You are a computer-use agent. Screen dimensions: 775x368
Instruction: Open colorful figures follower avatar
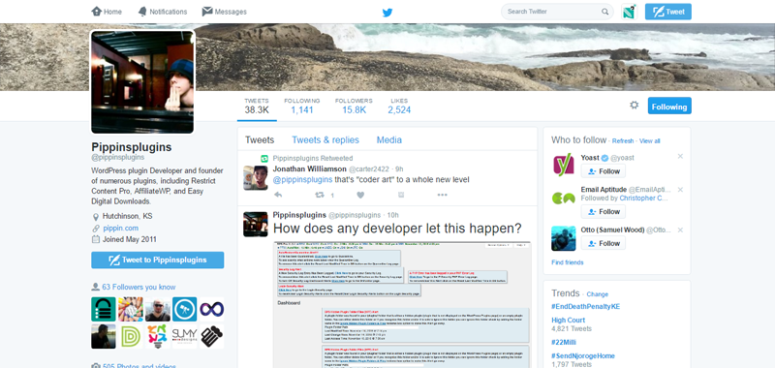158,336
